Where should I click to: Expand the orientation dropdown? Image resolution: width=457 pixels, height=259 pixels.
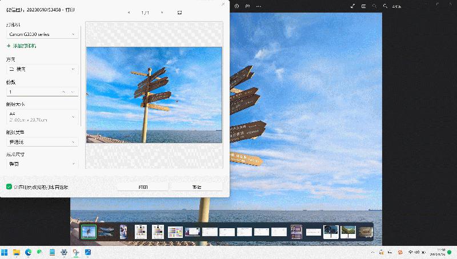point(42,69)
